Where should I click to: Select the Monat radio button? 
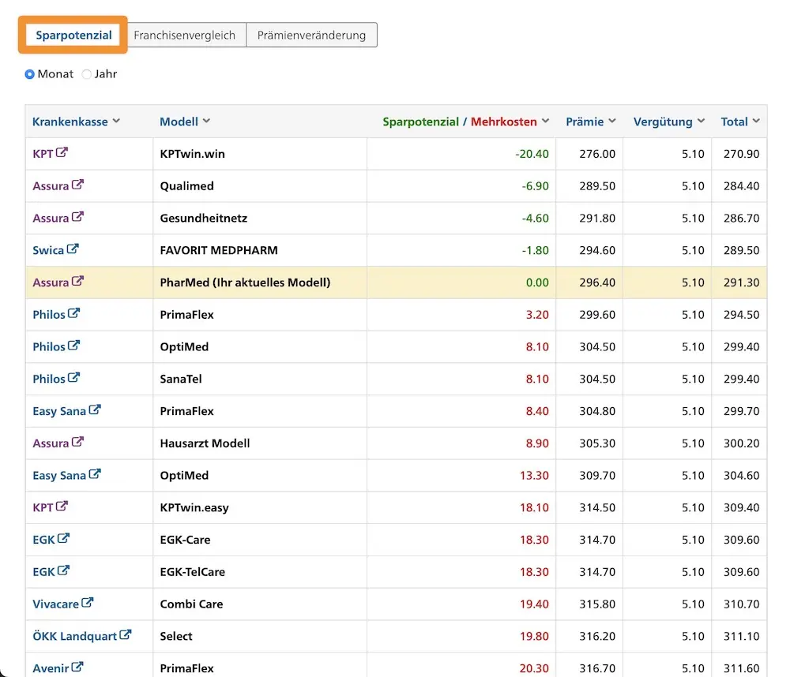pyautogui.click(x=30, y=74)
